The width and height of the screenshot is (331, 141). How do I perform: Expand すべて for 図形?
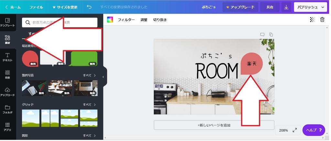(89, 136)
